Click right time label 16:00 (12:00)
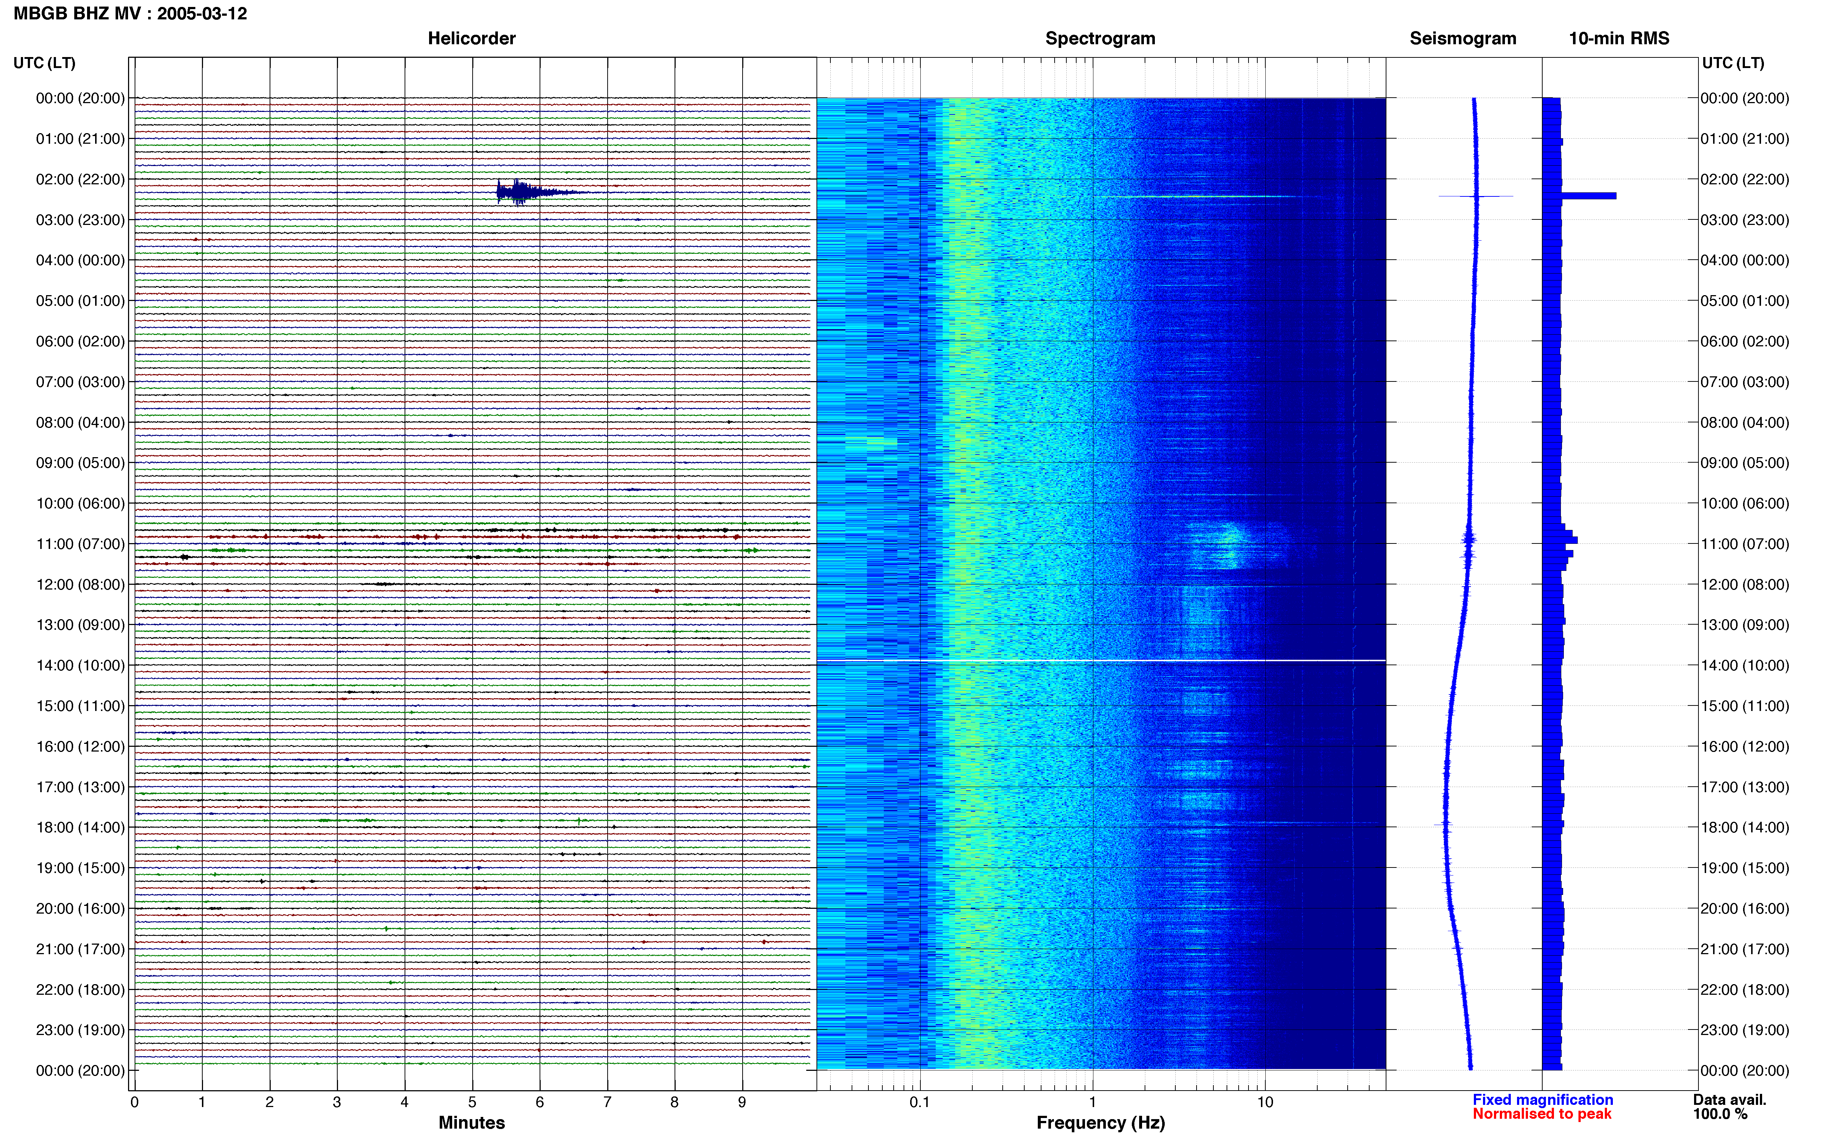This screenshot has width=1836, height=1148. tap(1745, 746)
